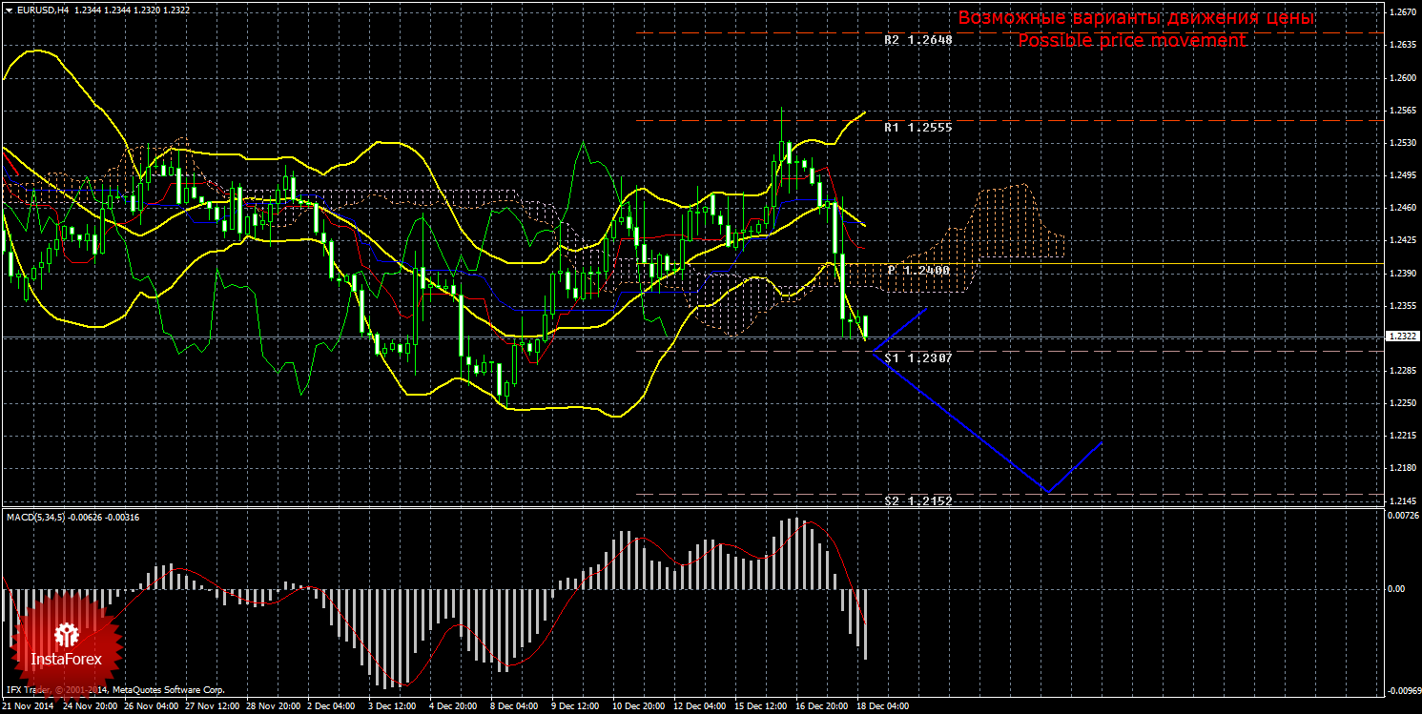Click the Russian red heading text at top

(1135, 18)
